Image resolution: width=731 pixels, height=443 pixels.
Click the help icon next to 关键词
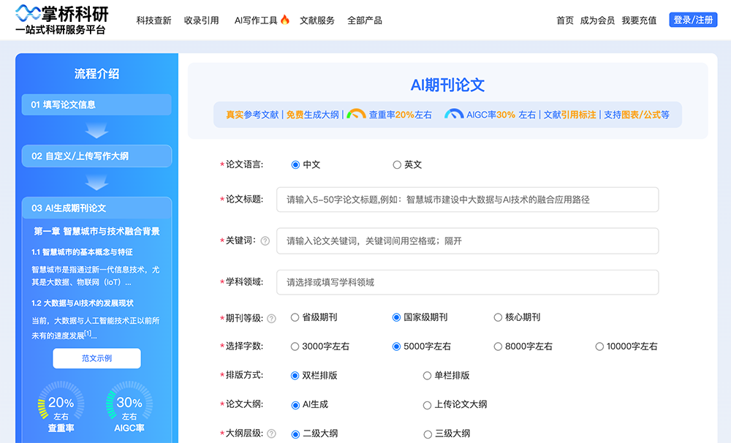tap(265, 241)
